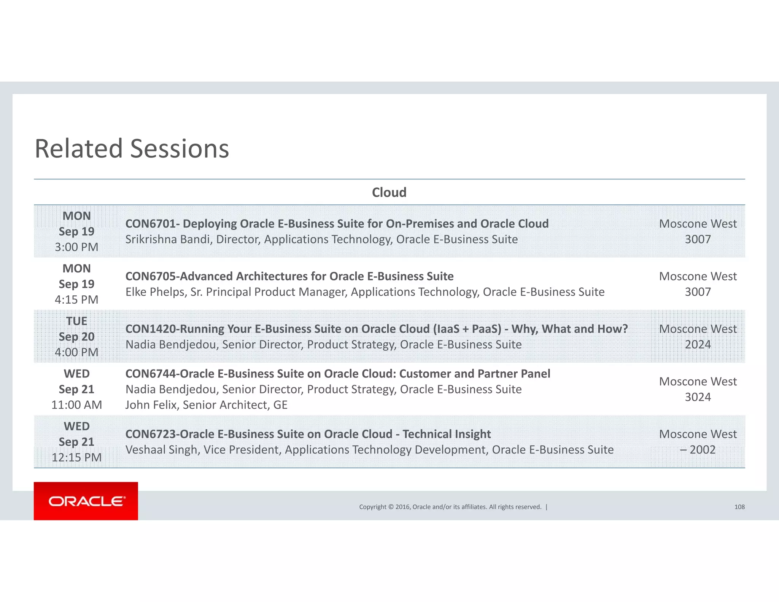779x602 pixels.
Task: Click the 'Cloud' table header
Action: [389, 193]
